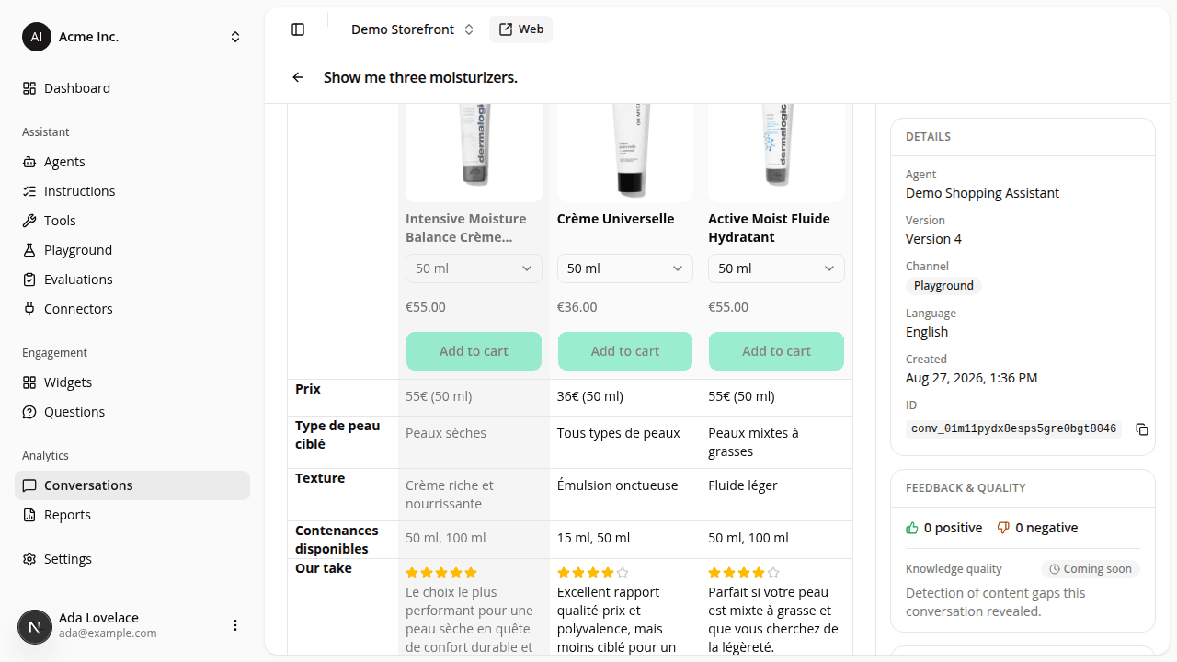Expand the Demo Storefront selector
This screenshot has height=662, width=1177.
(413, 29)
